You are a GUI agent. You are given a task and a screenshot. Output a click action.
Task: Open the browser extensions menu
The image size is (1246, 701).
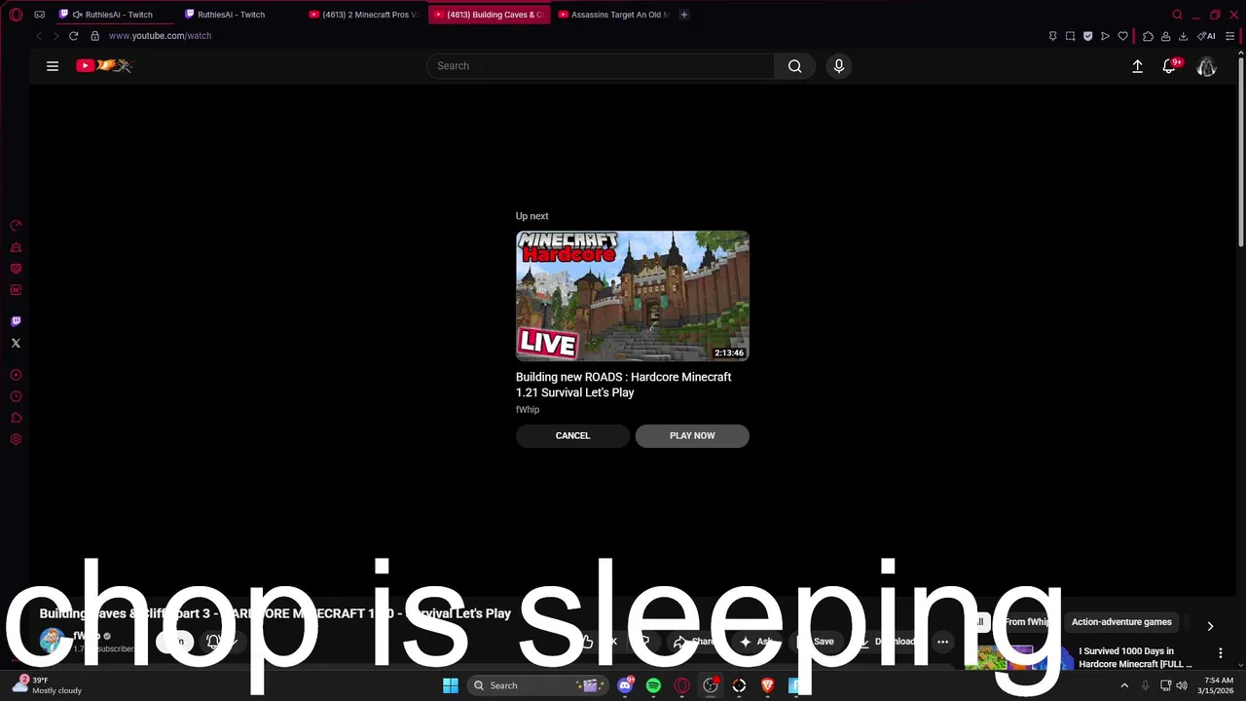coord(1148,36)
